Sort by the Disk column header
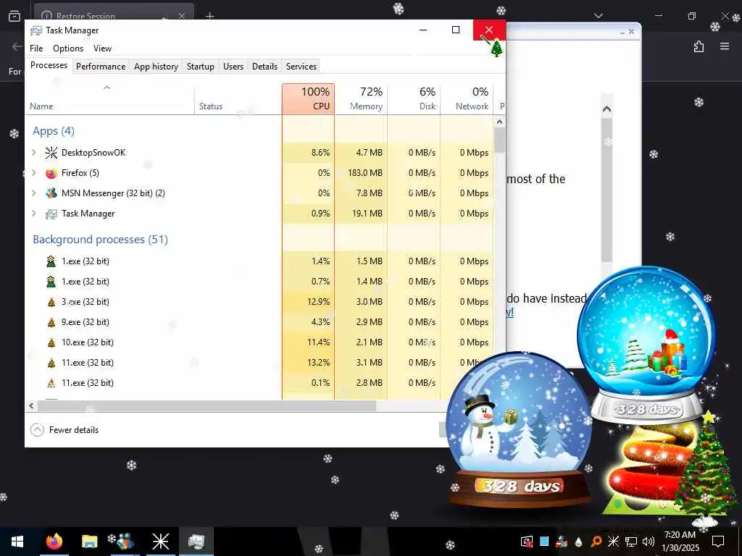 (x=414, y=98)
